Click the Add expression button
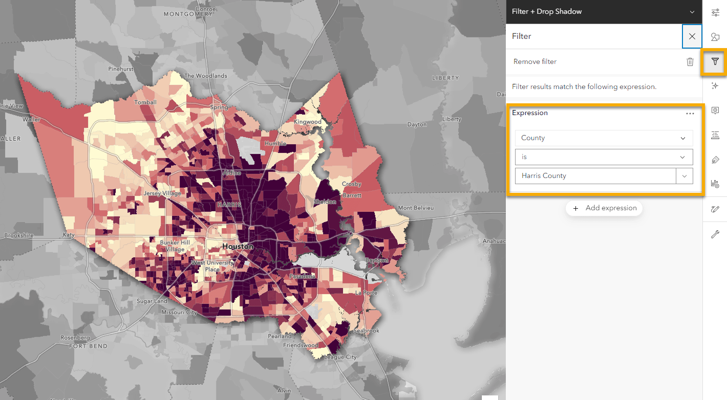Viewport: 727px width, 400px height. click(x=604, y=208)
